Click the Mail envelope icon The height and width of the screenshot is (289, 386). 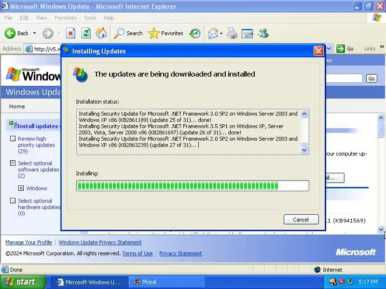pyautogui.click(x=213, y=33)
